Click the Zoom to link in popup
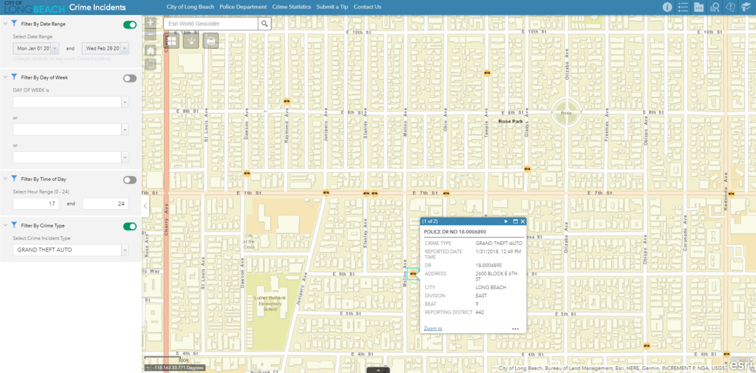Image resolution: width=756 pixels, height=373 pixels. pos(433,328)
